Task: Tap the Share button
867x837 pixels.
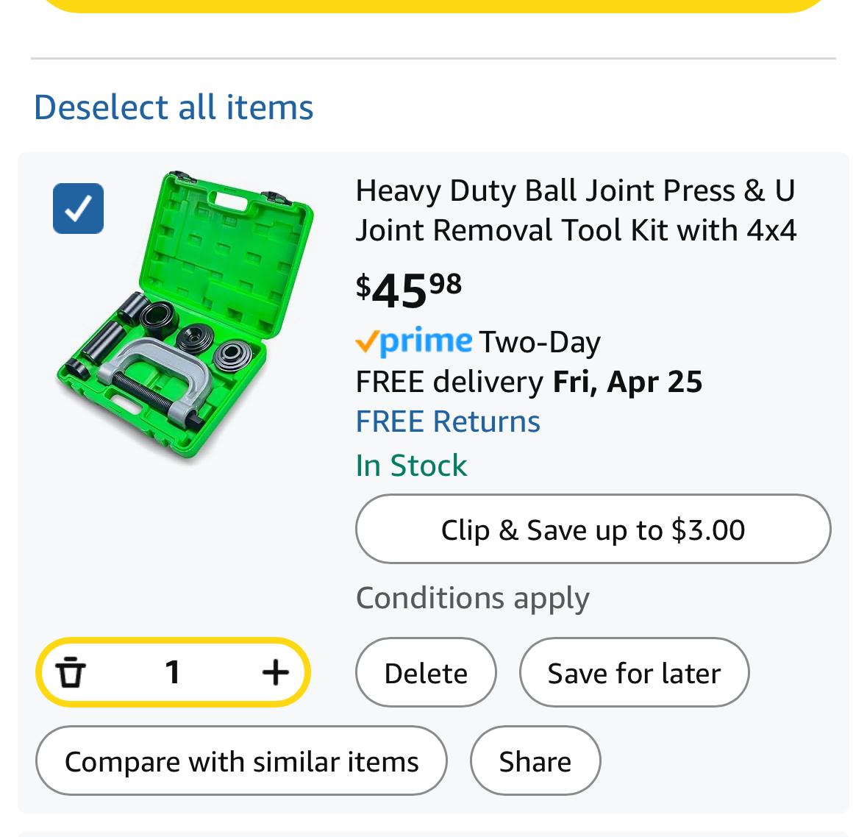Action: [x=535, y=761]
